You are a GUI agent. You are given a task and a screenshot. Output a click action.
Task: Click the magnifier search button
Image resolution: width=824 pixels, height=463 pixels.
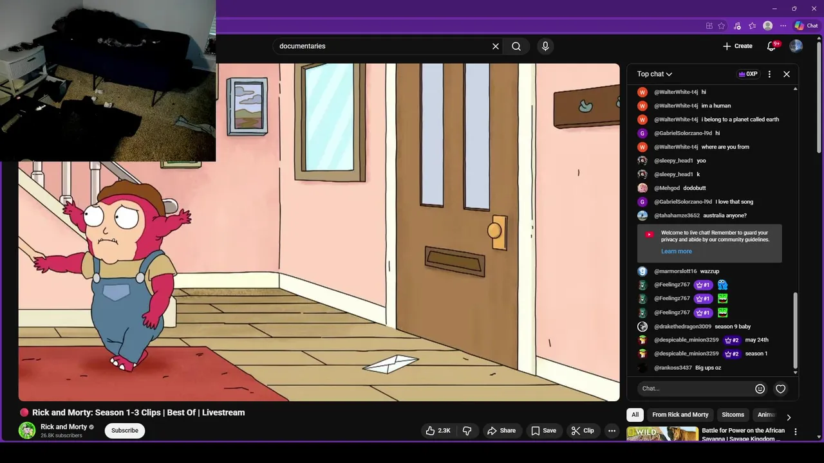click(516, 46)
